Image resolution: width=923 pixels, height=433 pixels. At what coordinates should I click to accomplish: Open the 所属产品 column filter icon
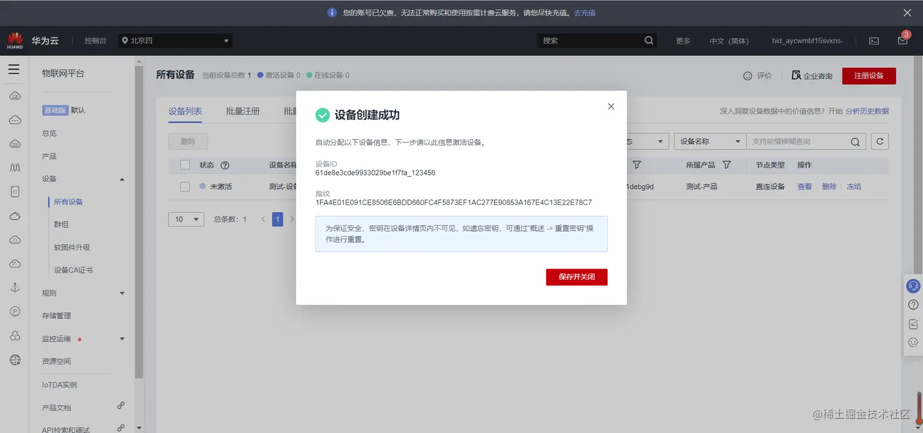726,165
